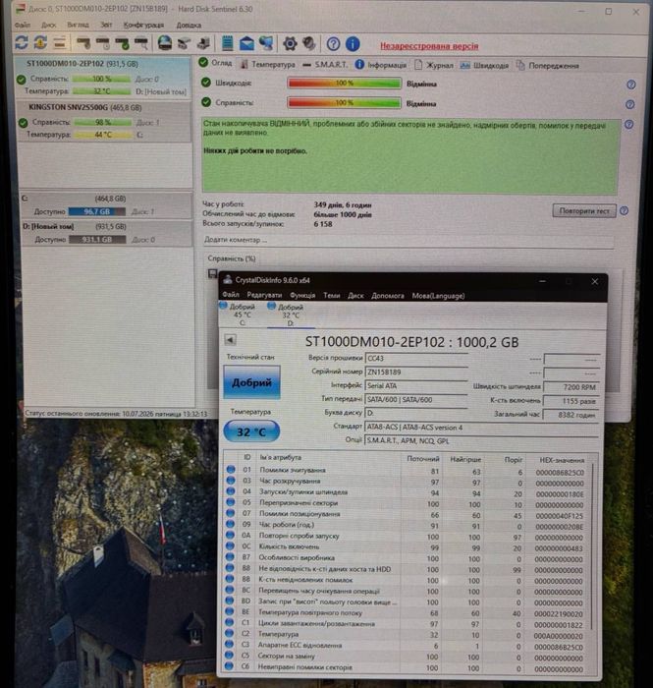
Task: Select the C: (464,8 GB) volume entry
Action: point(107,204)
